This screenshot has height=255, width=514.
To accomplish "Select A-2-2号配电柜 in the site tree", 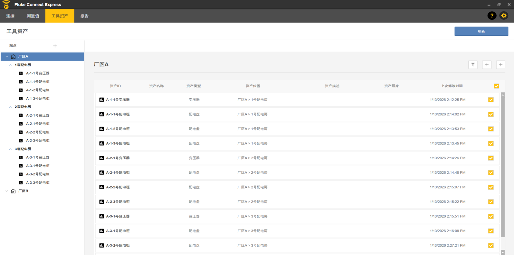I will pyautogui.click(x=38, y=132).
